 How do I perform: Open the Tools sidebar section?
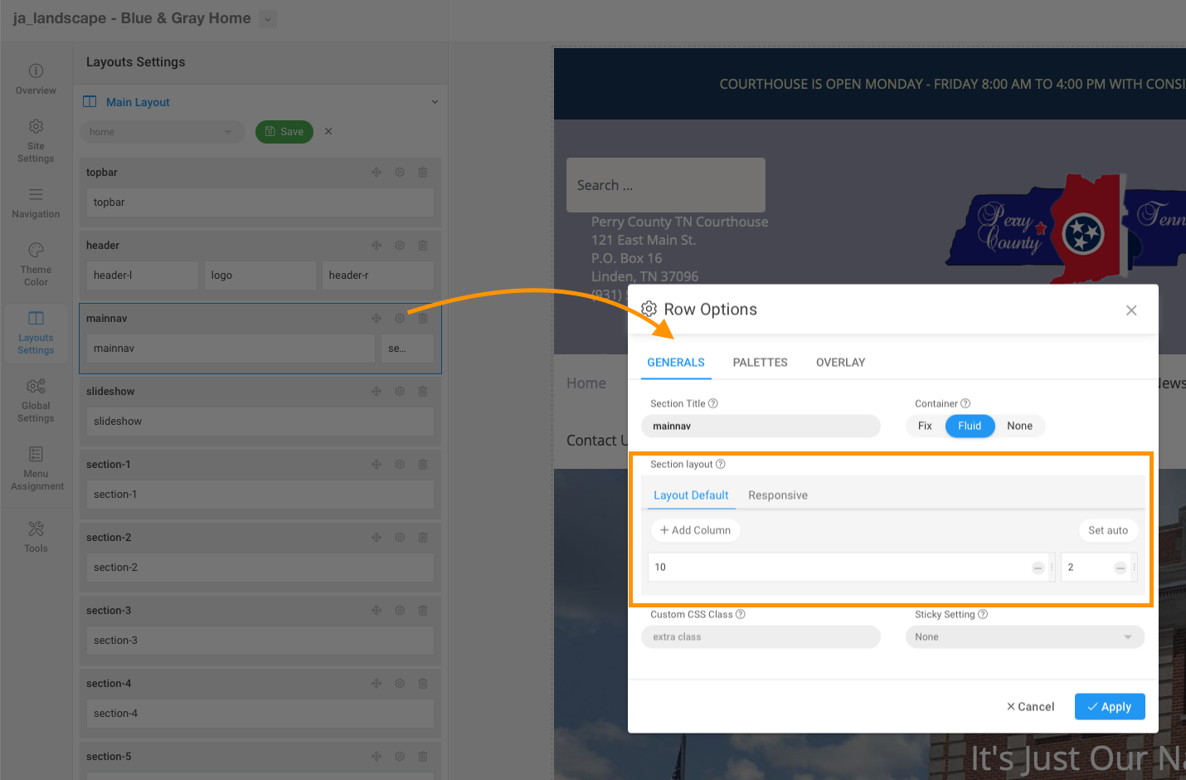pyautogui.click(x=36, y=536)
